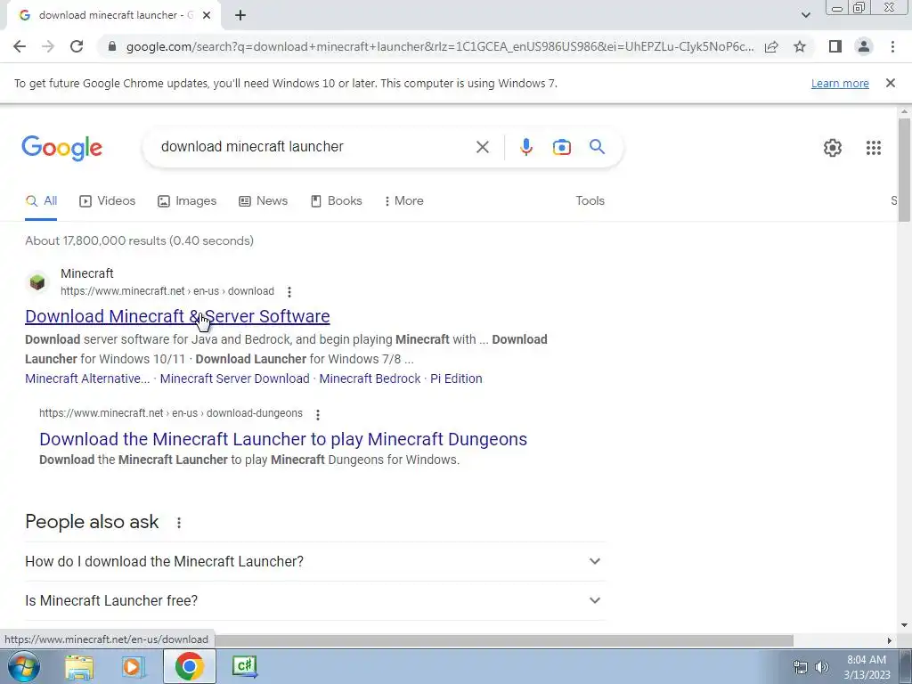Viewport: 912px width, 684px height.
Task: Reload the page with the refresh icon
Action: [77, 46]
